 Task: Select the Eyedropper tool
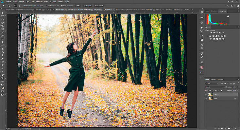[x=2, y=32]
